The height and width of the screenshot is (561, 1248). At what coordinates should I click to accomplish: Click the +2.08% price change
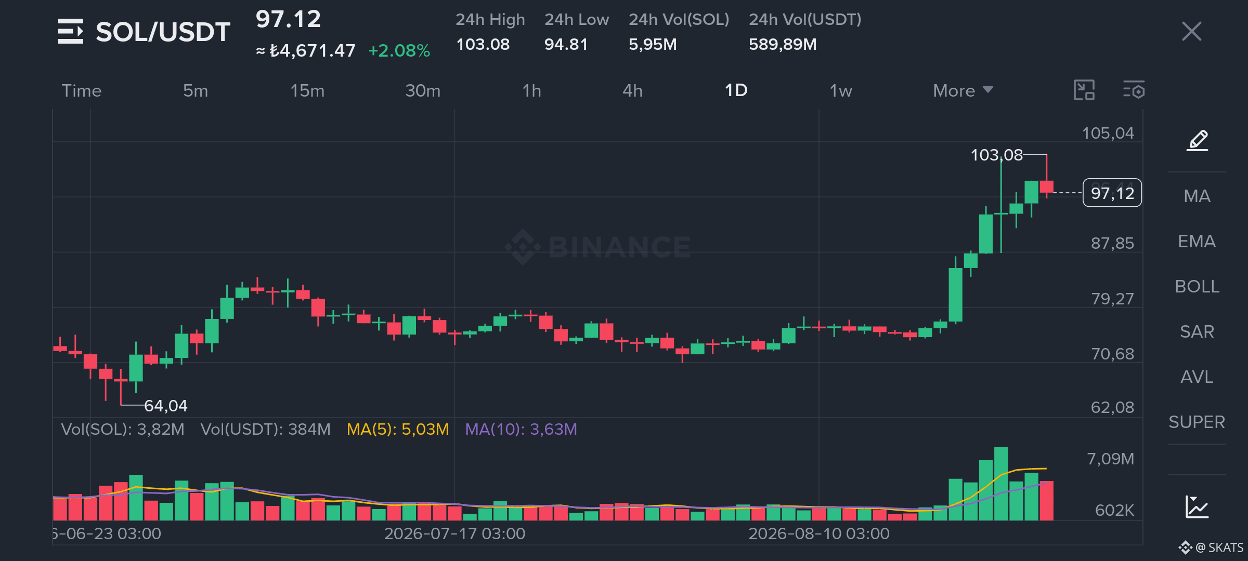point(399,50)
